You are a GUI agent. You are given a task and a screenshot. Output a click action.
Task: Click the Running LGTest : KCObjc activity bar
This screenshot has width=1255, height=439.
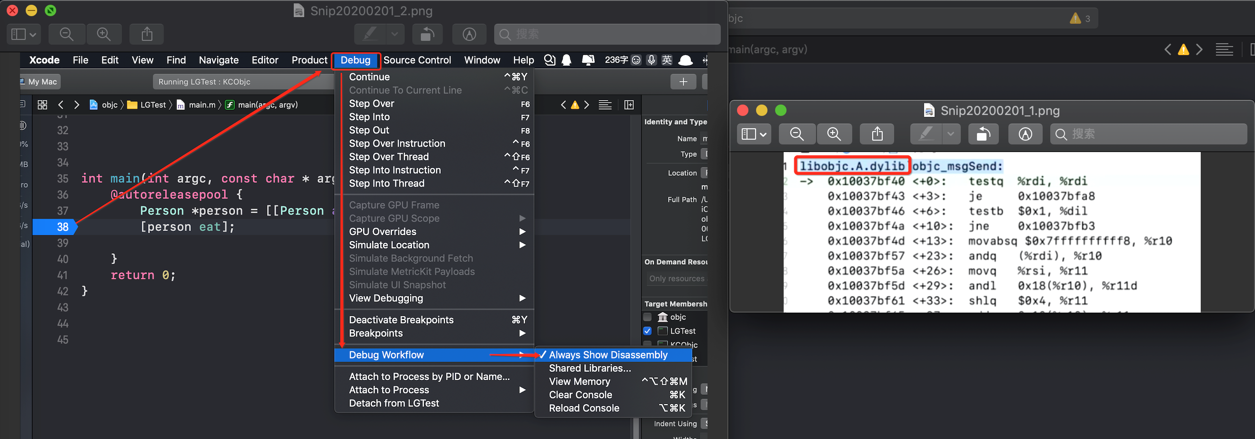click(244, 82)
